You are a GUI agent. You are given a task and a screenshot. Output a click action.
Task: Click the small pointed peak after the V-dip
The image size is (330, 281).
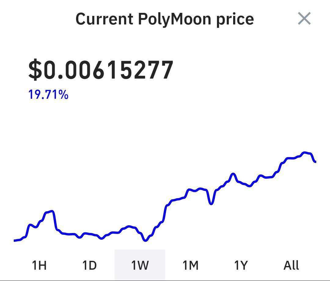[x=233, y=174]
